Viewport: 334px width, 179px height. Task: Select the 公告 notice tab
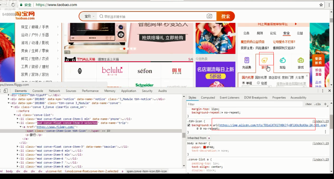(247, 33)
